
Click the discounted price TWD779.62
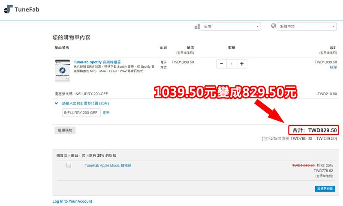click(323, 170)
